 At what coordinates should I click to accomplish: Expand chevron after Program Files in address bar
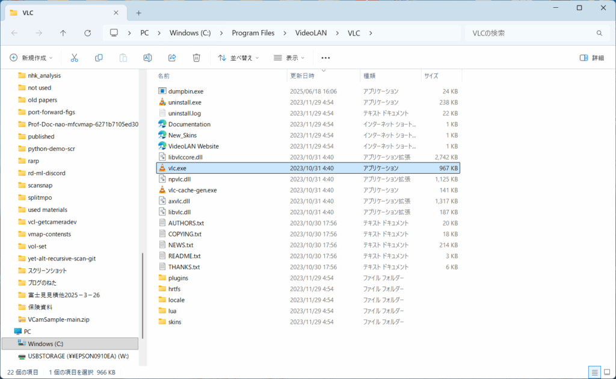285,33
